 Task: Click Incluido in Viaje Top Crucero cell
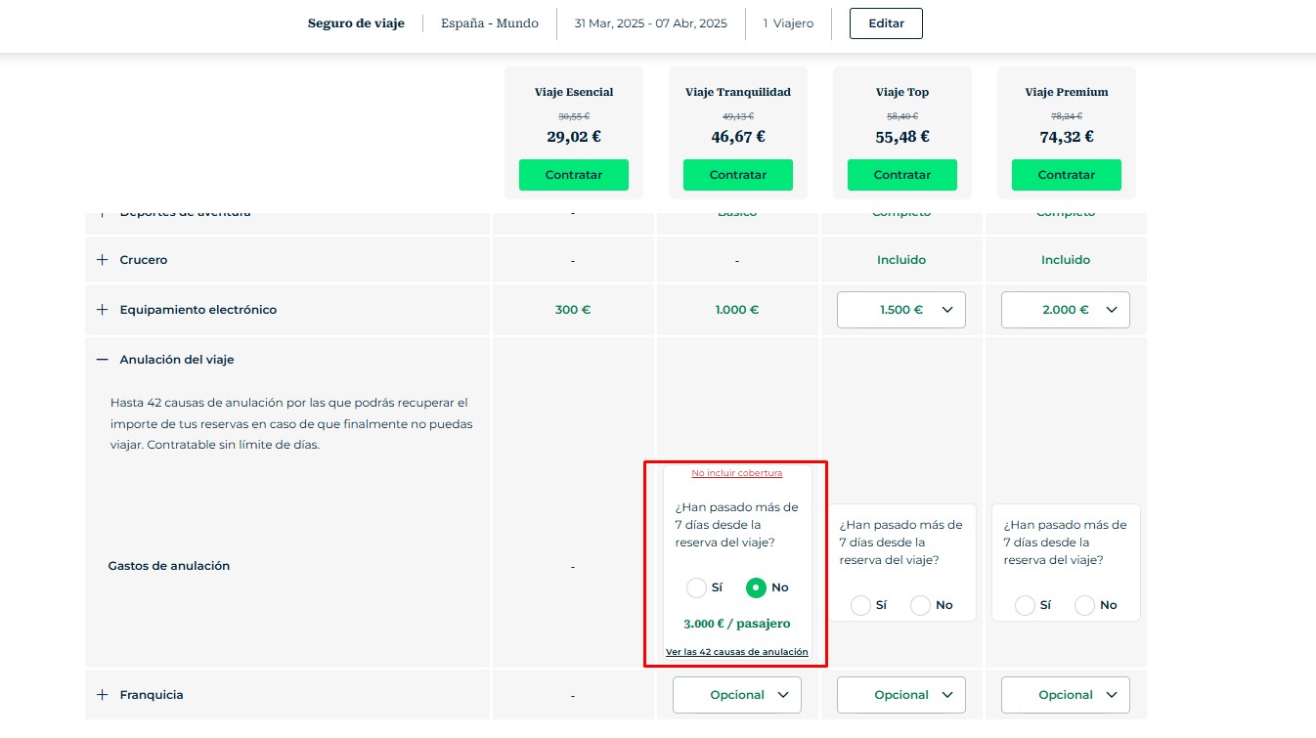pyautogui.click(x=901, y=260)
